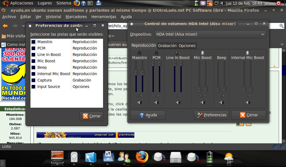Click the Firefox icon in the dock
Image resolution: width=286 pixels, height=167 pixels.
pyautogui.click(x=142, y=157)
